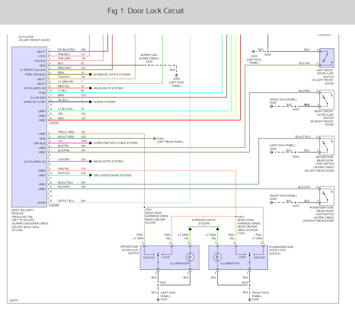
Task: Select the PNK/ORG wire label
Action: (x=64, y=59)
